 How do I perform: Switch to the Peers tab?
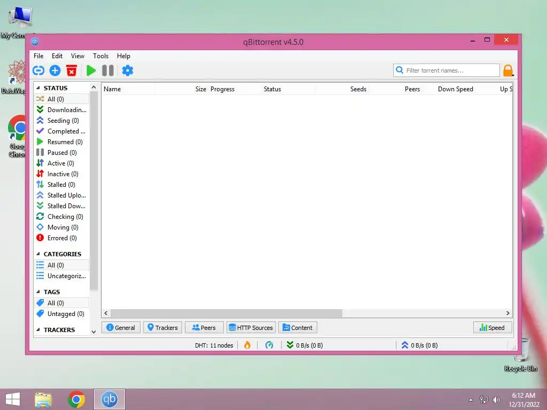(x=204, y=328)
